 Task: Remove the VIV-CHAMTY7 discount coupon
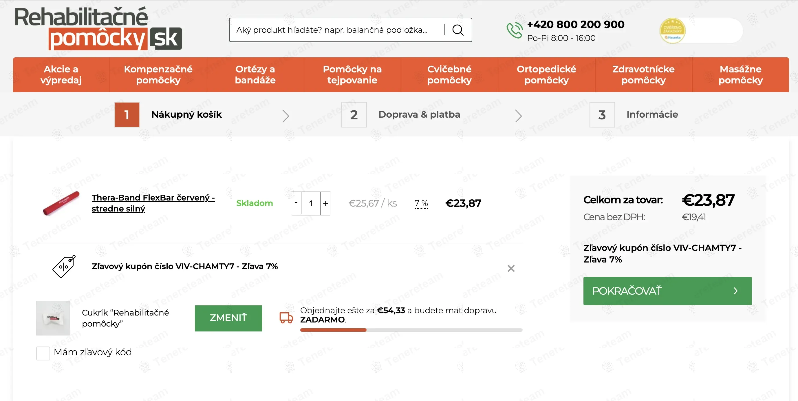(511, 268)
